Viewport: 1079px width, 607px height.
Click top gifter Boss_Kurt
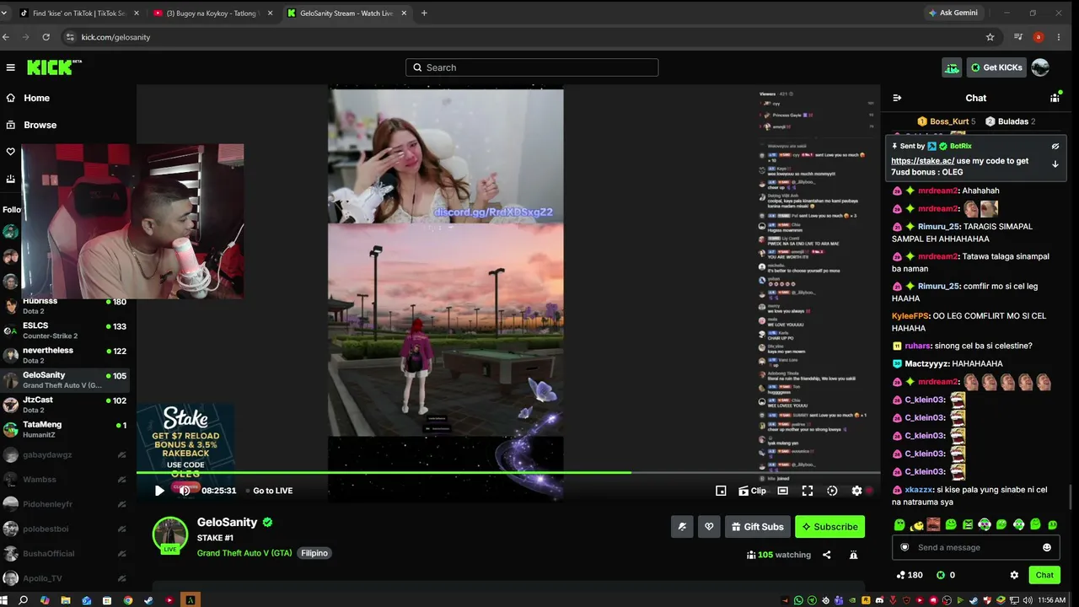[x=946, y=121]
